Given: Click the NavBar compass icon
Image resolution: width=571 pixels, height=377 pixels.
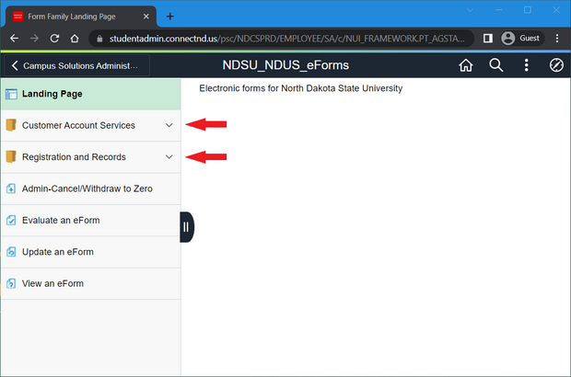Looking at the screenshot, I should 556,65.
